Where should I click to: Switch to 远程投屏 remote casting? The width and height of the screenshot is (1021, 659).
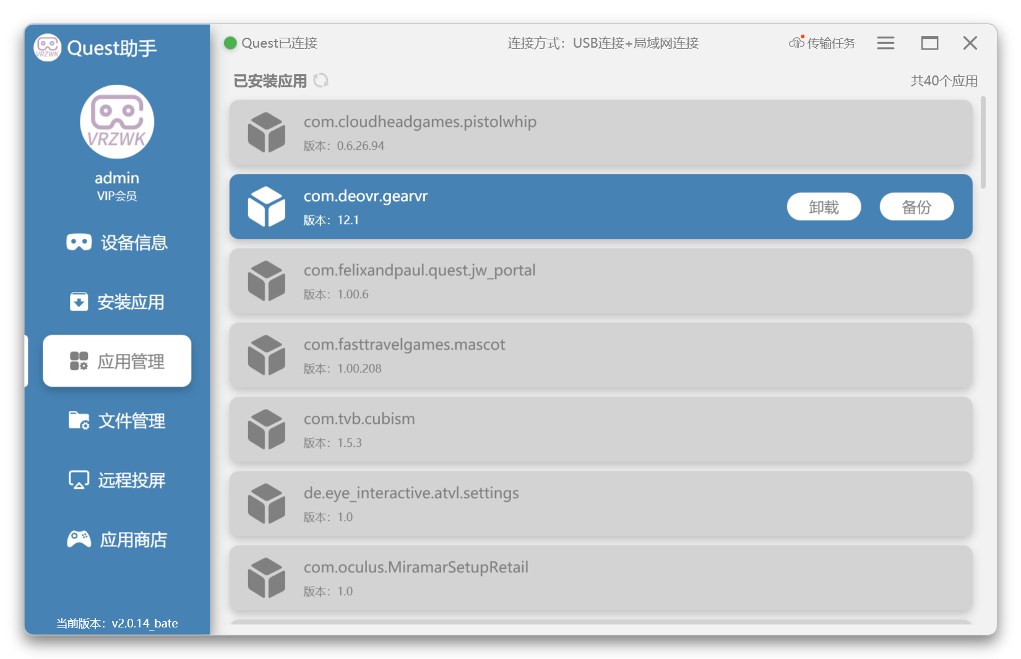click(117, 480)
